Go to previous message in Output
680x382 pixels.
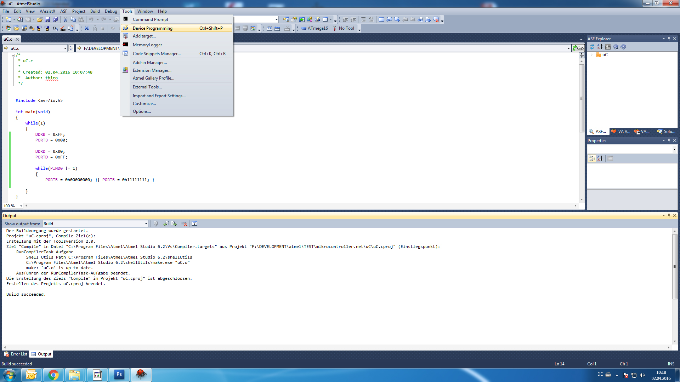(166, 224)
